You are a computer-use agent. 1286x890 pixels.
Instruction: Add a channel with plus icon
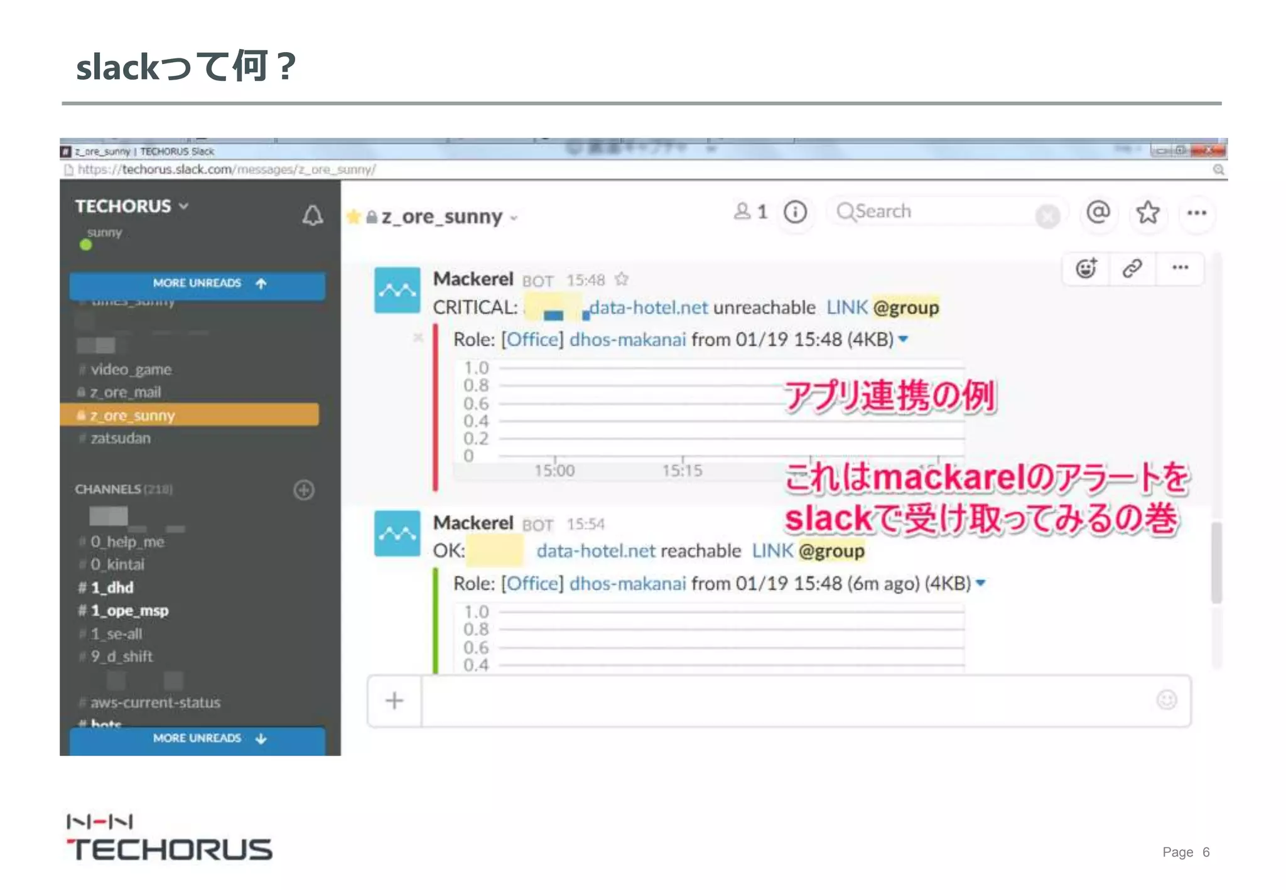coord(304,490)
